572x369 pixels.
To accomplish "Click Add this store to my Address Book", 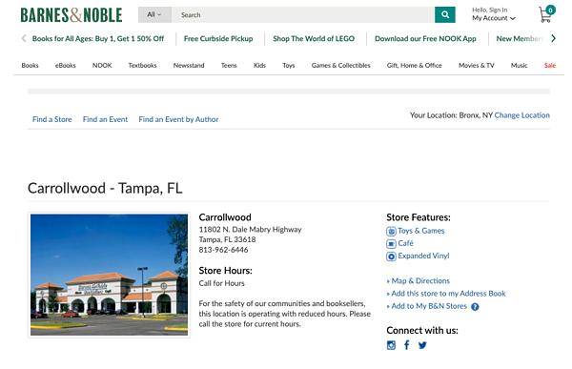I will click(x=448, y=294).
